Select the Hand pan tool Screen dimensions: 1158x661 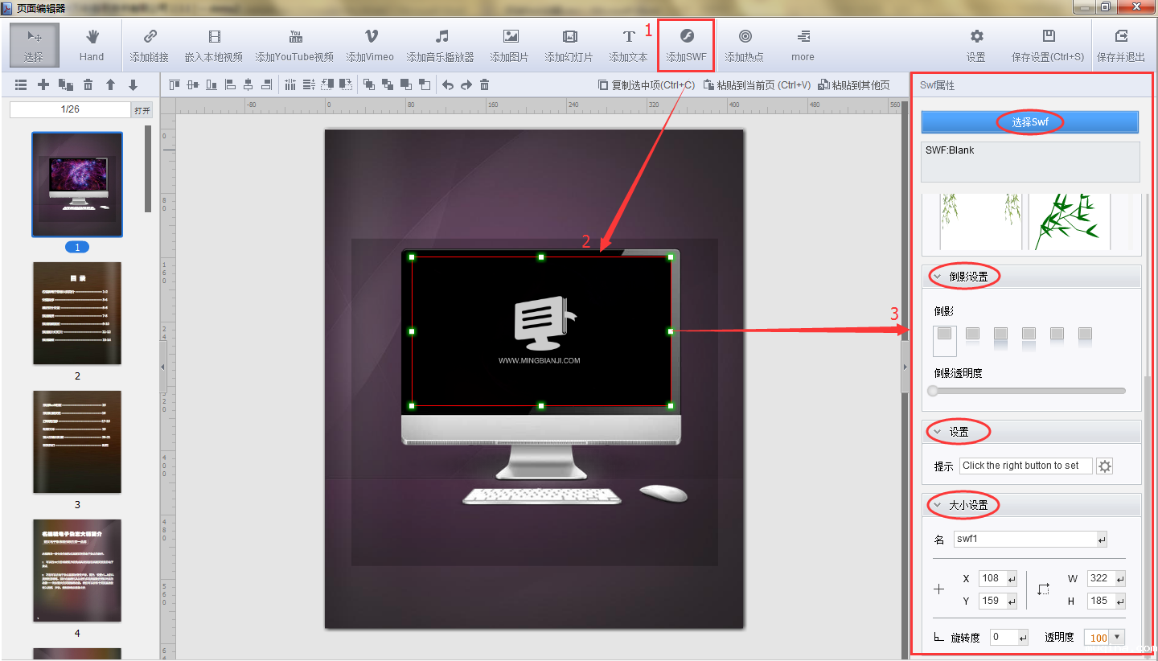[x=92, y=44]
